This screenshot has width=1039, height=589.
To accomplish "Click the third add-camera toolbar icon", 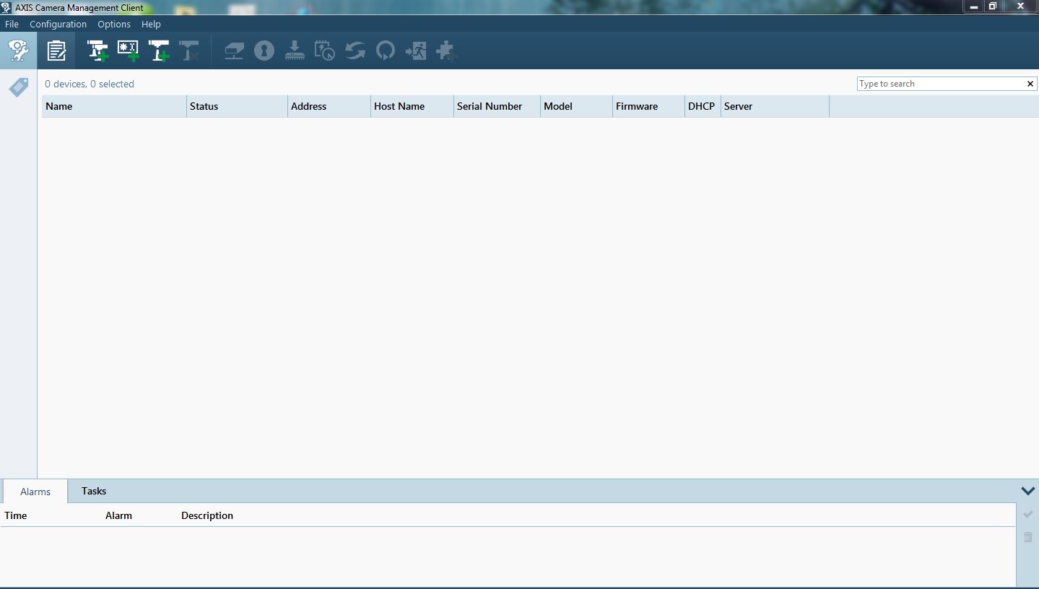I will 159,51.
